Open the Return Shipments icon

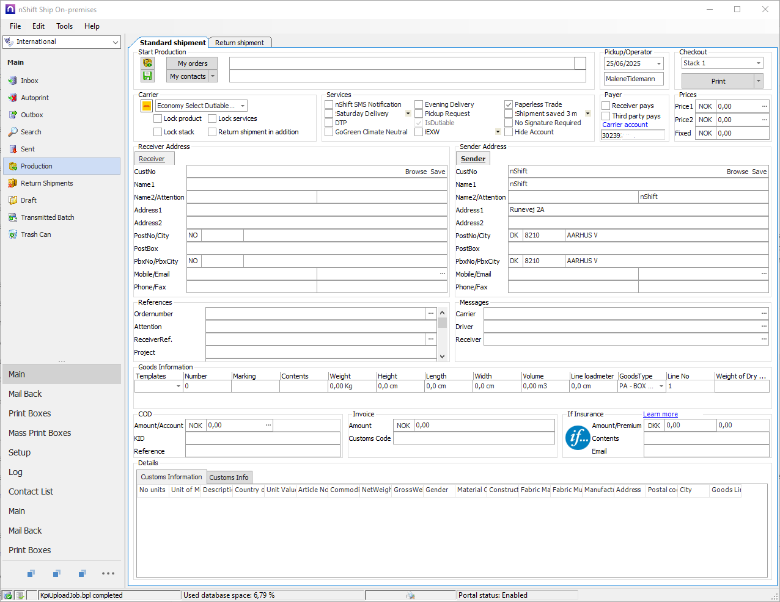[12, 183]
